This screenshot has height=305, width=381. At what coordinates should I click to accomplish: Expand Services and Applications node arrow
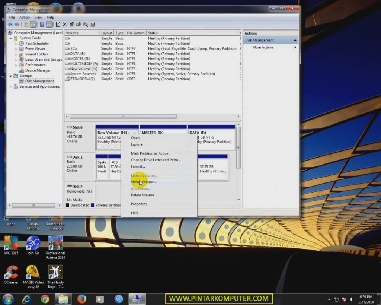pos(10,87)
